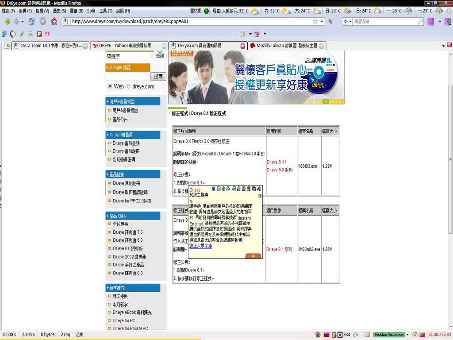Expand the search engine selector dropdown

350,21
